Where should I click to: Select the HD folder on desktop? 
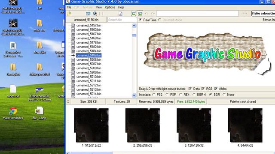tap(39, 5)
